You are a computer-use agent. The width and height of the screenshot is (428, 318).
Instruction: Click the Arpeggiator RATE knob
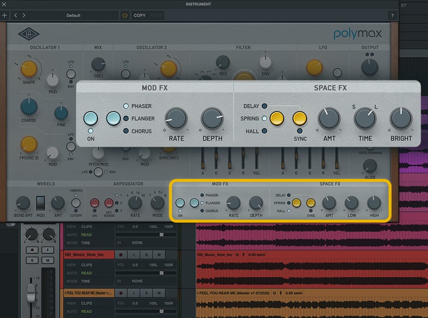coord(135,203)
